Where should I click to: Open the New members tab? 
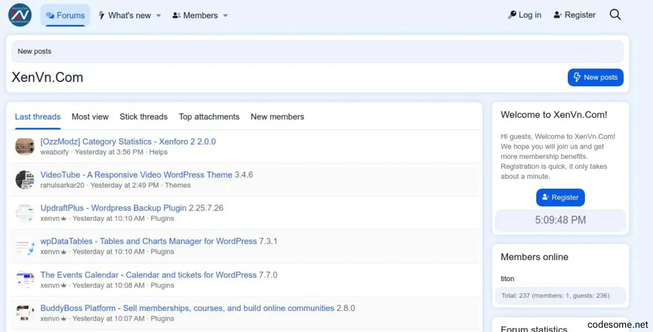(277, 117)
